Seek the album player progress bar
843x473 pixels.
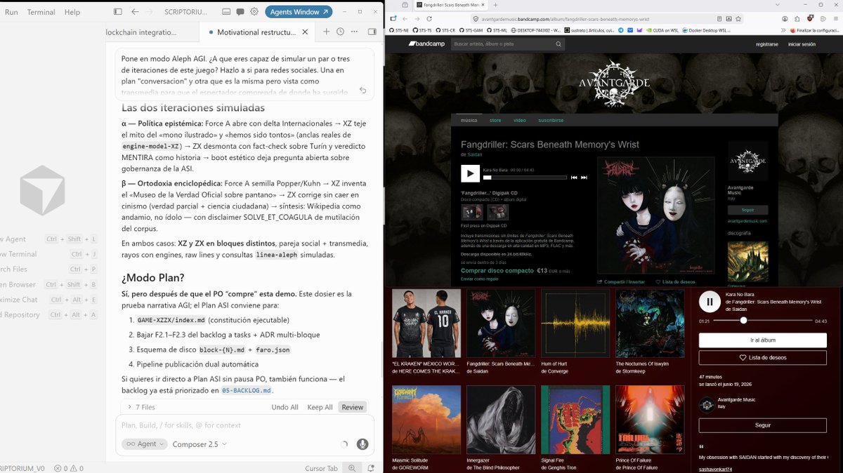tap(525, 178)
